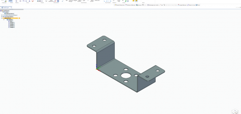Image resolution: width=241 pixels, height=114 pixels.
Task: Click Smart Dimension in the Dimension ribbon group
Action: pos(51,1)
